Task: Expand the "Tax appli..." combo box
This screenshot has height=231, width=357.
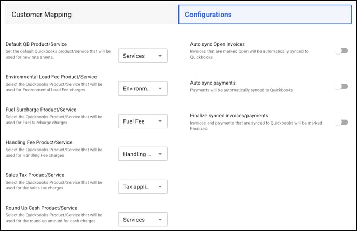Action: click(x=143, y=186)
